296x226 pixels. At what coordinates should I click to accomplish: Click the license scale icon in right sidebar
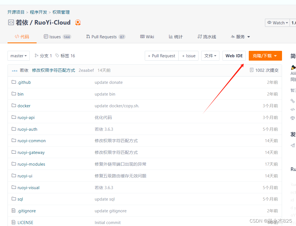pos(293,118)
